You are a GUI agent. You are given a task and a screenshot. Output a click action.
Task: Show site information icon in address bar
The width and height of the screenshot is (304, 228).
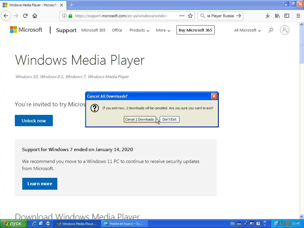(x=64, y=16)
